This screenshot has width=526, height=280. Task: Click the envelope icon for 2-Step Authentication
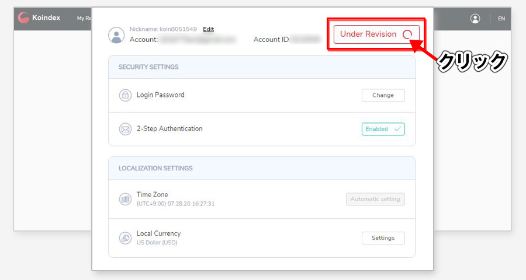pos(125,129)
